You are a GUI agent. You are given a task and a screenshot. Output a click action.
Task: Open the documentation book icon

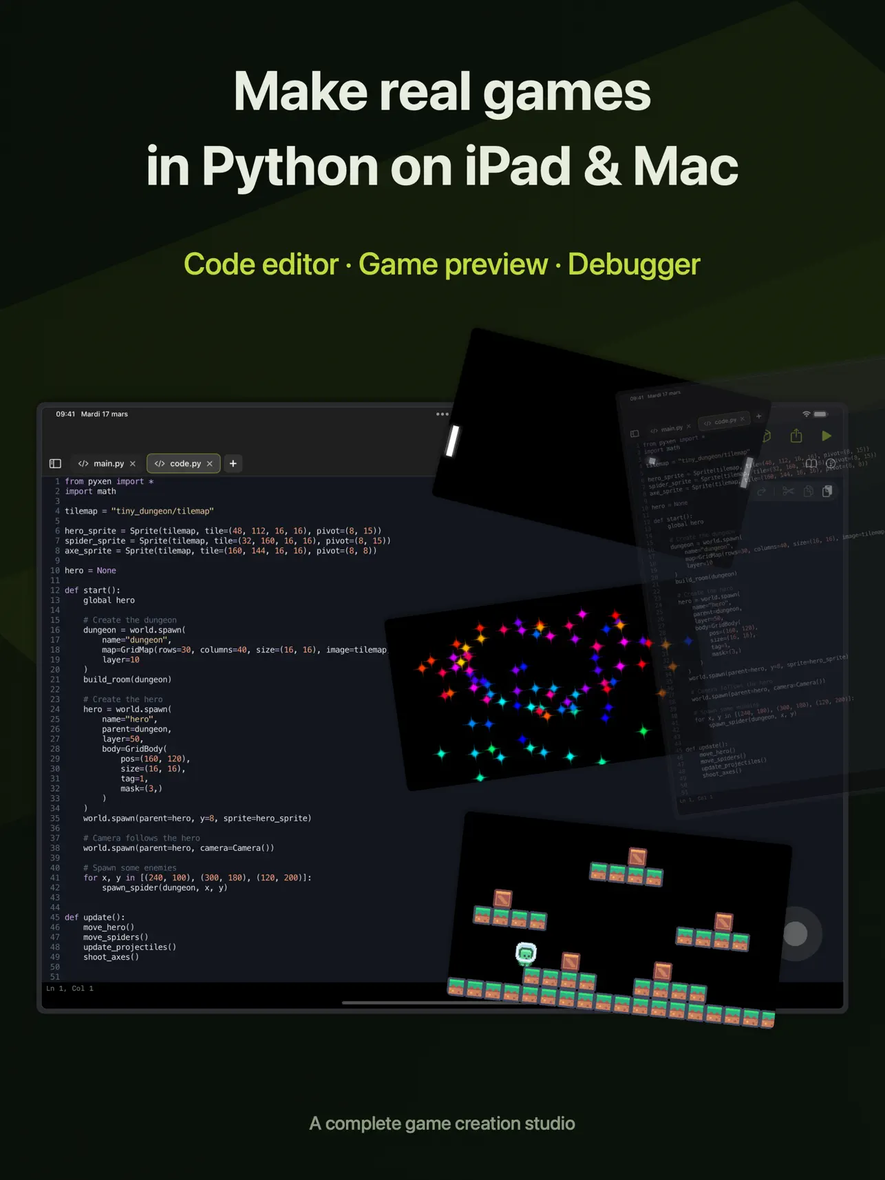(811, 463)
